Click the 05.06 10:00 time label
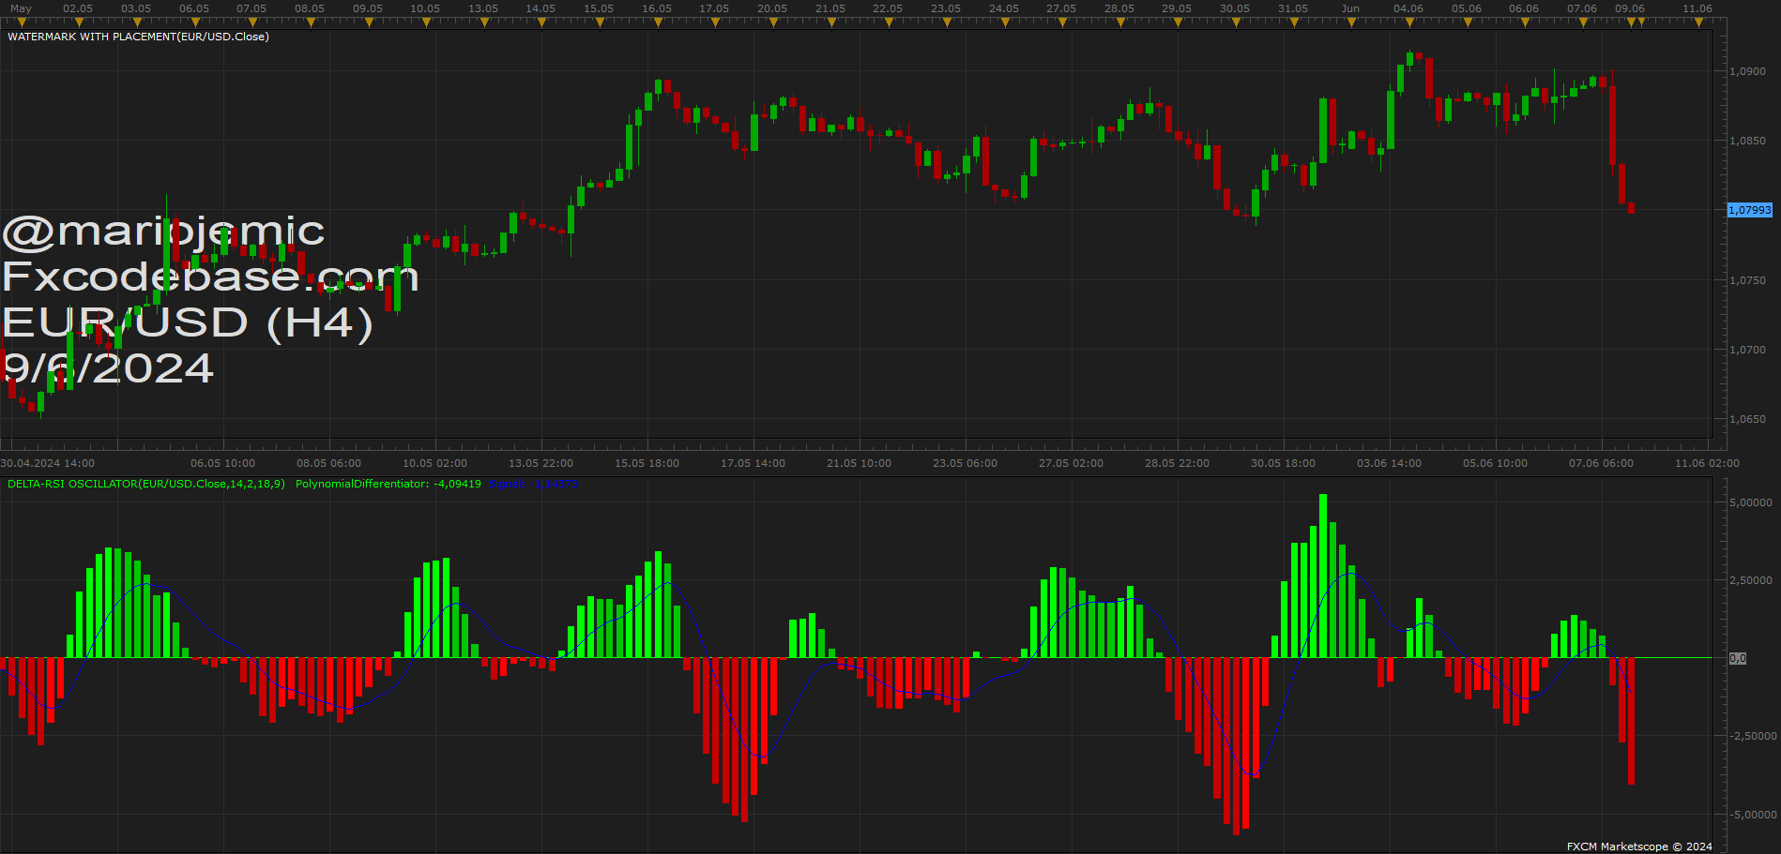 1496,463
